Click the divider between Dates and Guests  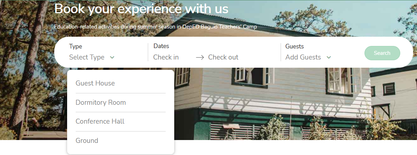pyautogui.click(x=281, y=52)
